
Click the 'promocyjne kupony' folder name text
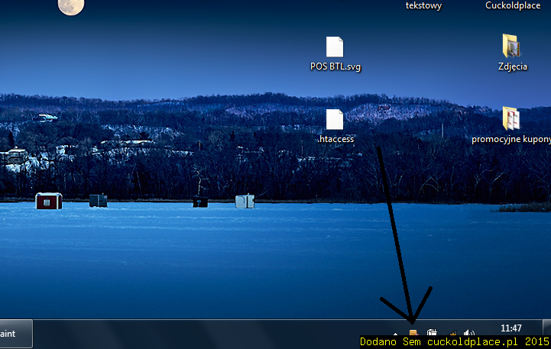[x=510, y=139]
